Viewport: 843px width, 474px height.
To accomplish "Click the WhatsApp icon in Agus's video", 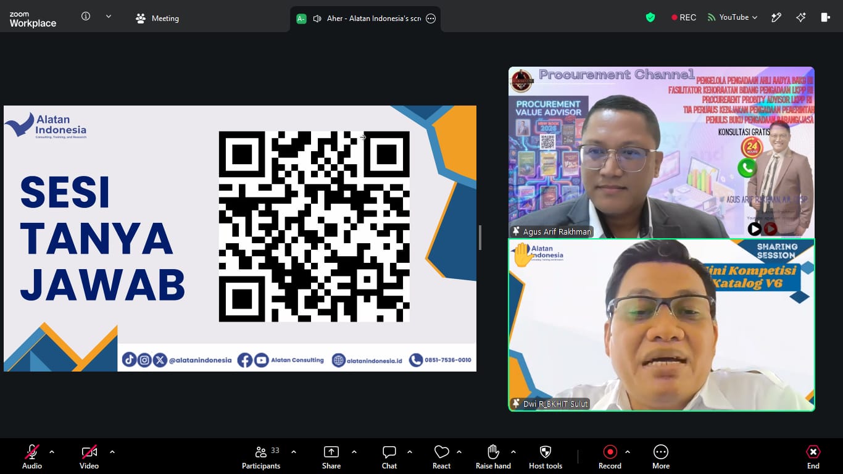I will coord(747,168).
